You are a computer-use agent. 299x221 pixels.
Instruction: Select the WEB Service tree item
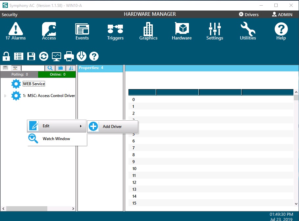pyautogui.click(x=34, y=84)
